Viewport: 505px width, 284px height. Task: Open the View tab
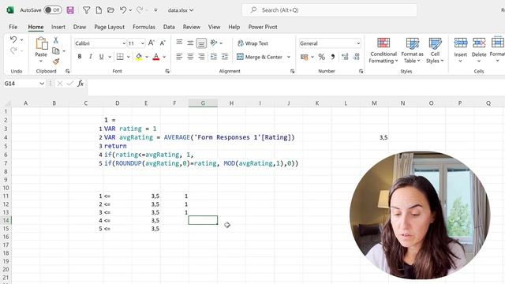click(214, 27)
